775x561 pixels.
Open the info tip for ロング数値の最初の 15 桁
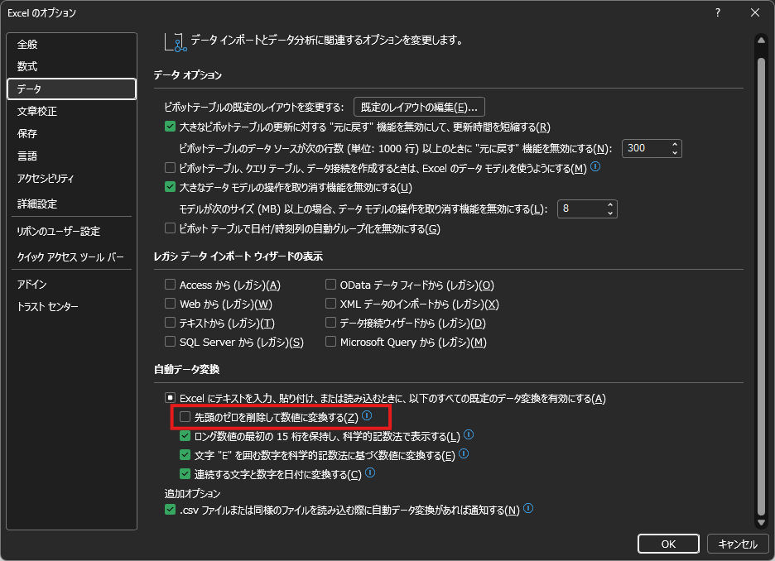click(469, 434)
